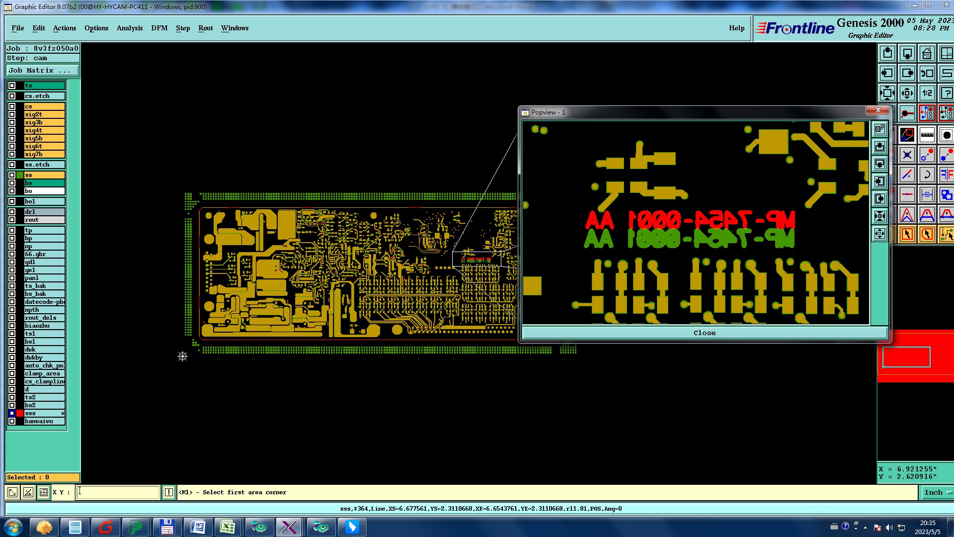This screenshot has width=954, height=537.
Task: Click the pan up arrow icon
Action: 887,53
